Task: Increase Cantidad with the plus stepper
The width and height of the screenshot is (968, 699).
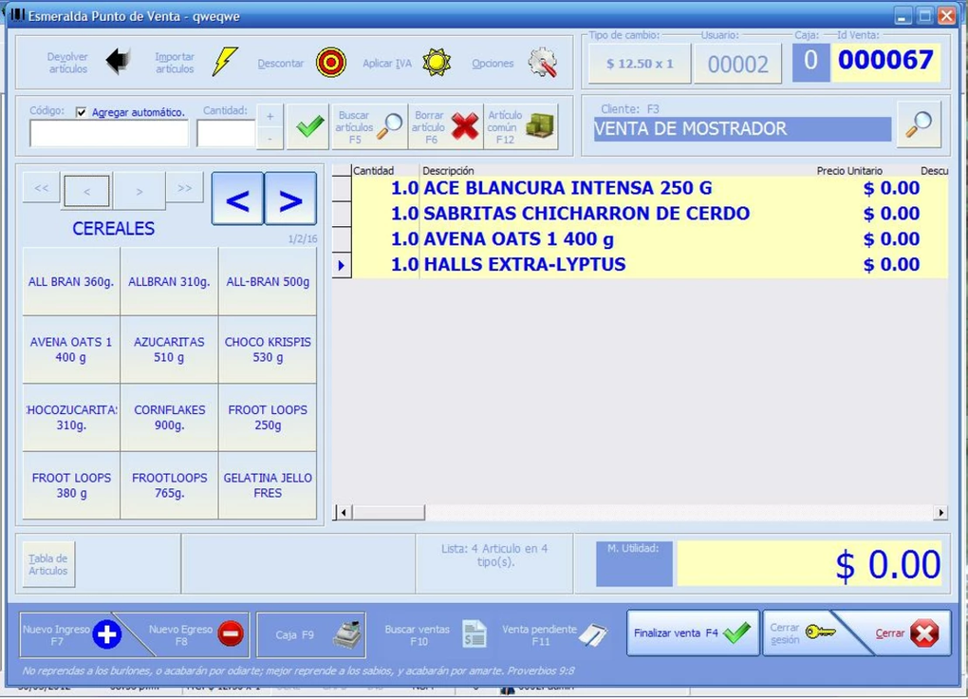Action: (x=270, y=115)
